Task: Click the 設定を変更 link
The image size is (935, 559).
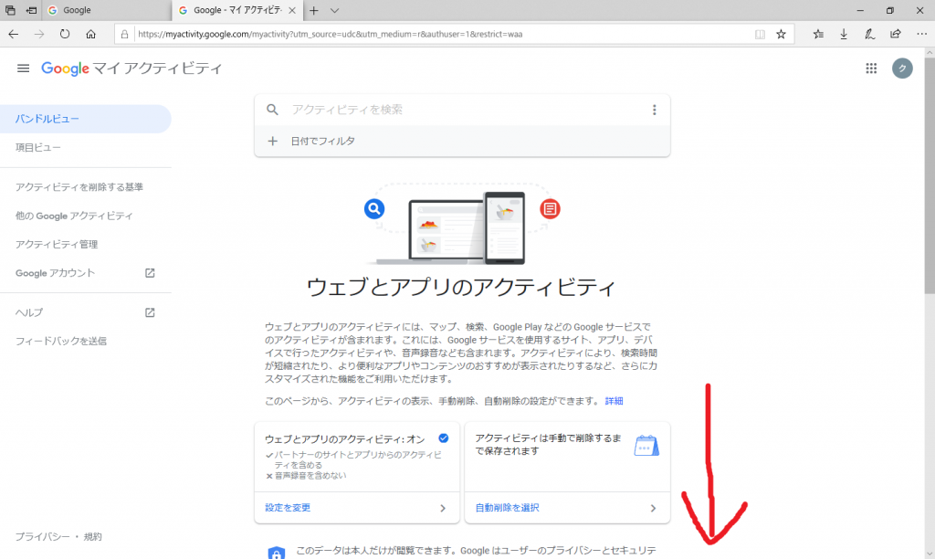Action: 288,508
